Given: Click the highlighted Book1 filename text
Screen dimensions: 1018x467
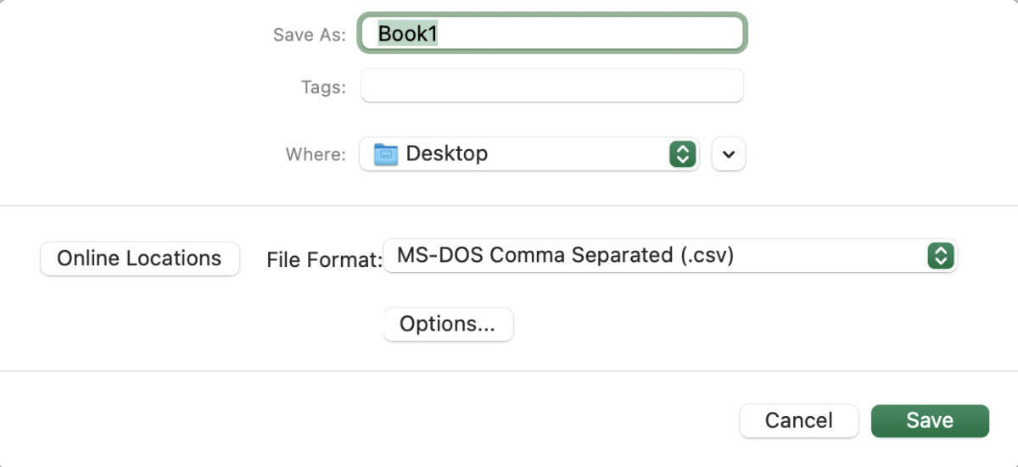Looking at the screenshot, I should coord(407,34).
